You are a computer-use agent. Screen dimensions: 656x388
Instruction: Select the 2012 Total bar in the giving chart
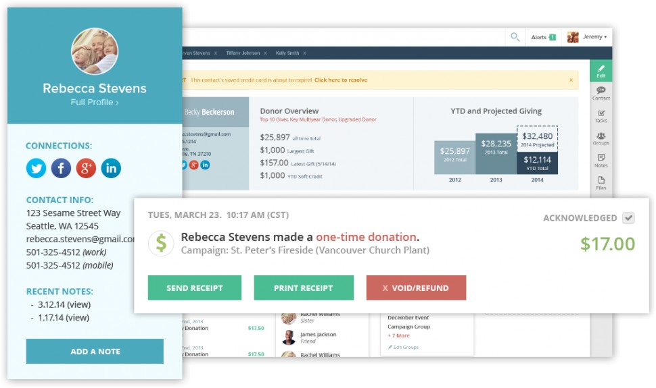(x=454, y=157)
